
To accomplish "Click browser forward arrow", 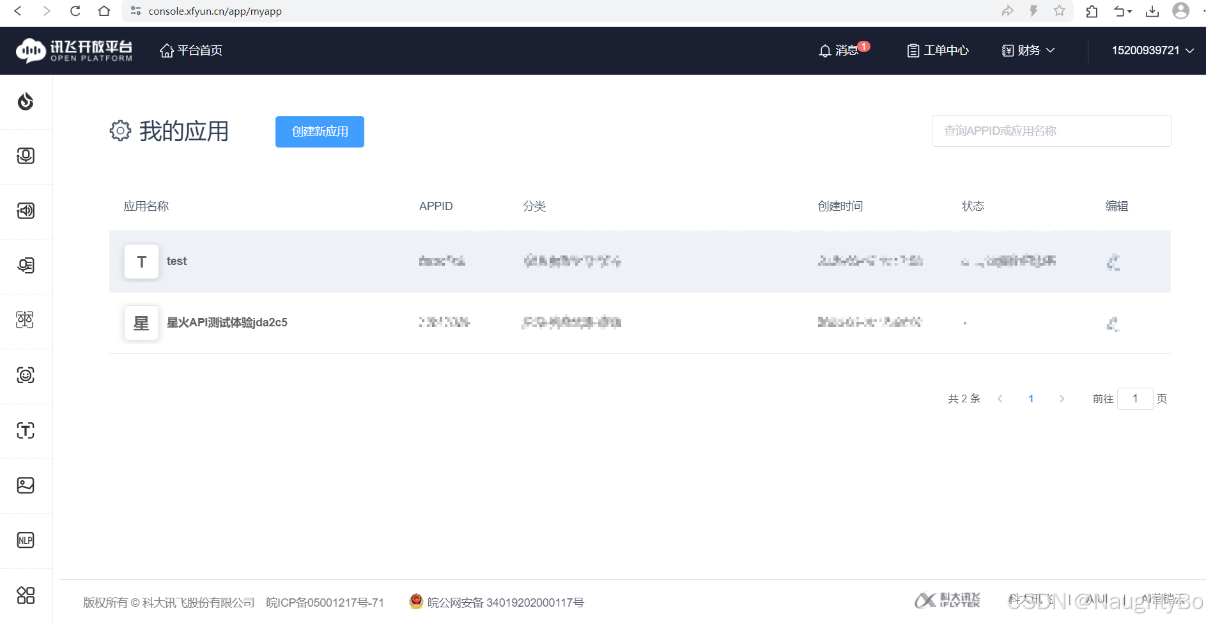I will tap(47, 11).
